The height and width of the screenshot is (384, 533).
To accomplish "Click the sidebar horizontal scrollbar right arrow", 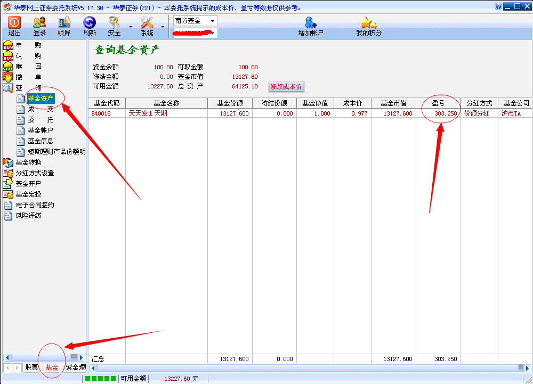I will tap(82, 357).
